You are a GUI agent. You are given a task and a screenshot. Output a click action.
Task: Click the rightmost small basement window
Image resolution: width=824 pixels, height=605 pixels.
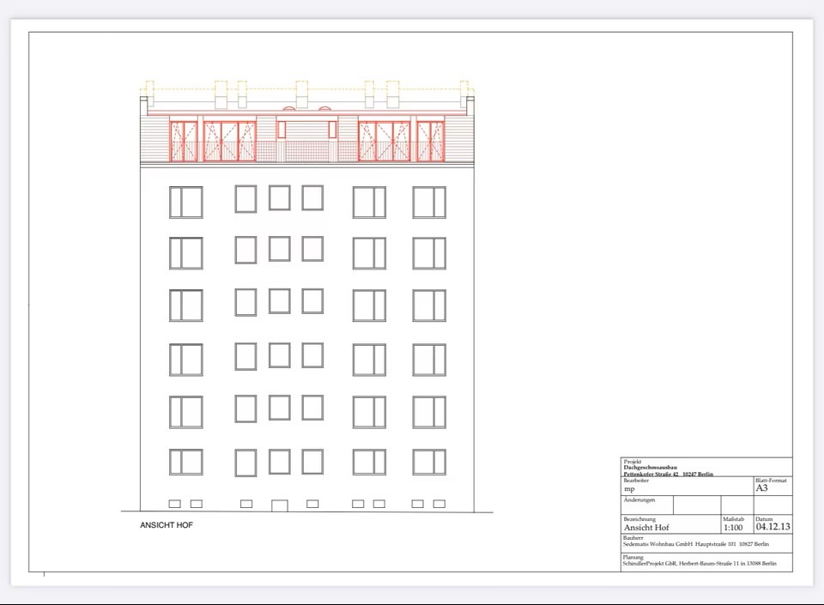point(439,504)
